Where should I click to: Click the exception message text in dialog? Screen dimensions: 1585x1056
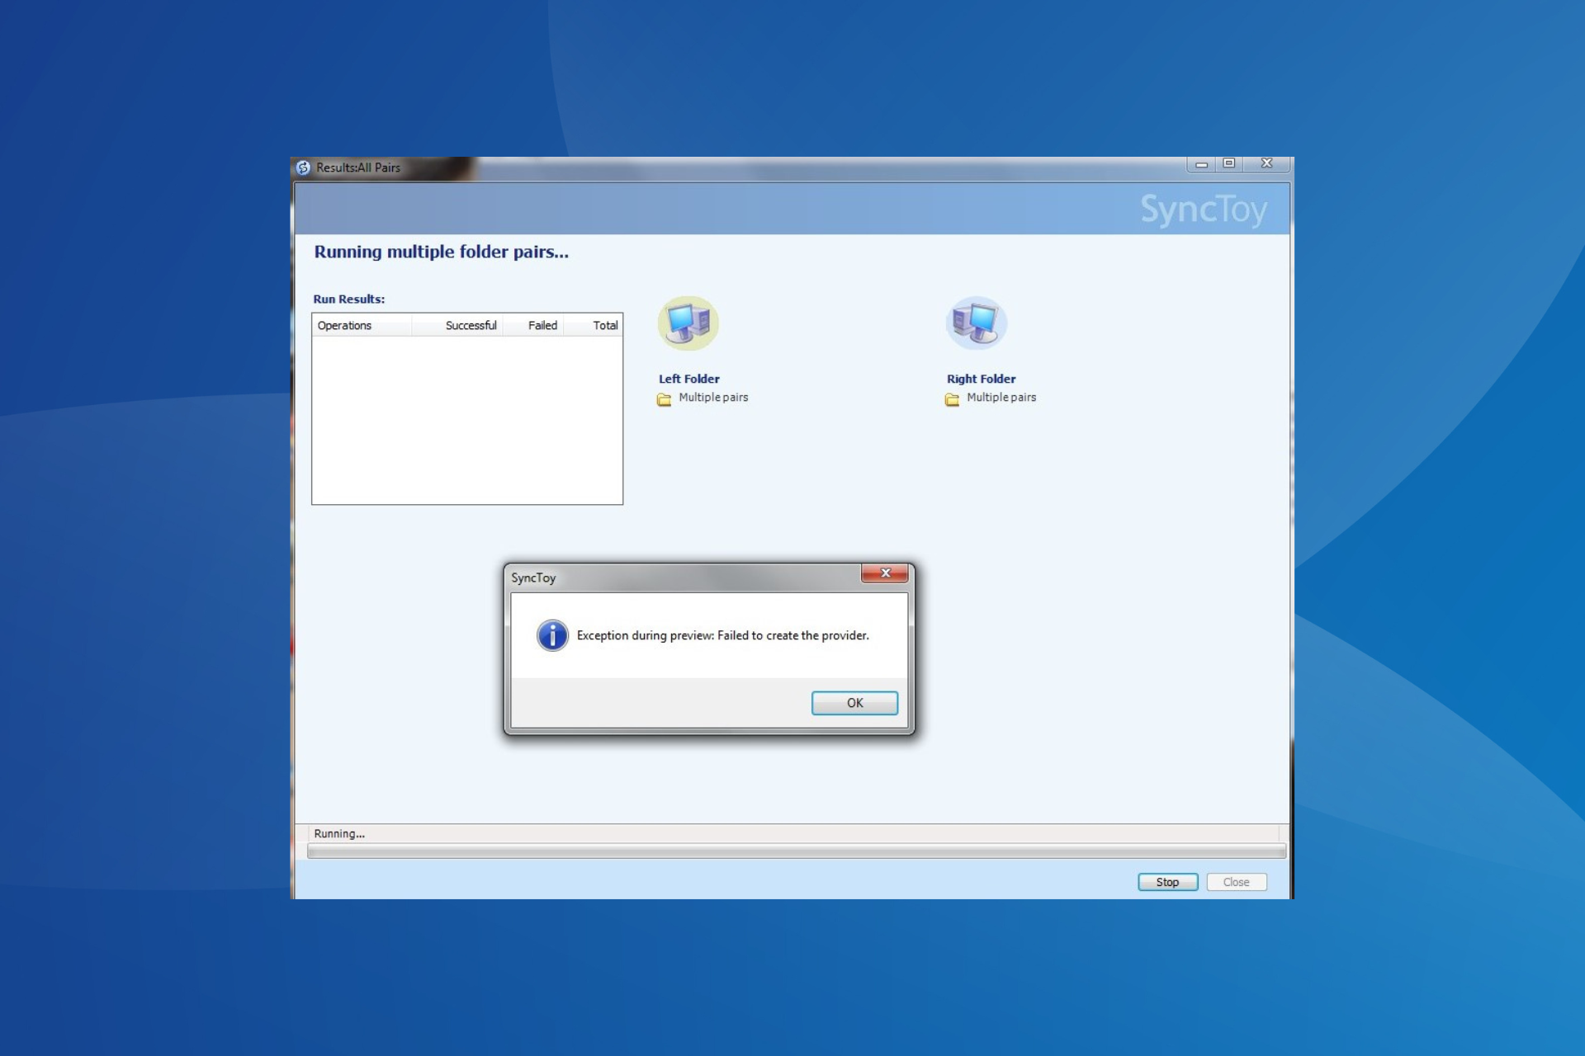pos(723,635)
